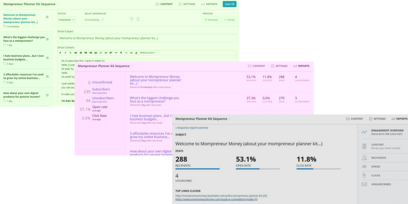Open the teachable.com mompreneur-planner-kit link
The height and width of the screenshot is (204, 408).
[221, 196]
